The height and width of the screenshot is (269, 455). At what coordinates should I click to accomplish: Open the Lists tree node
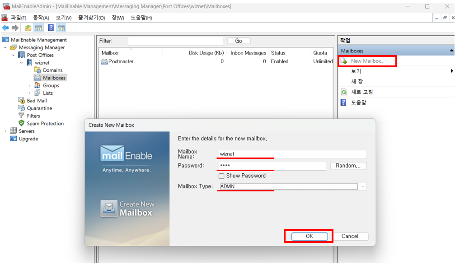click(x=47, y=93)
